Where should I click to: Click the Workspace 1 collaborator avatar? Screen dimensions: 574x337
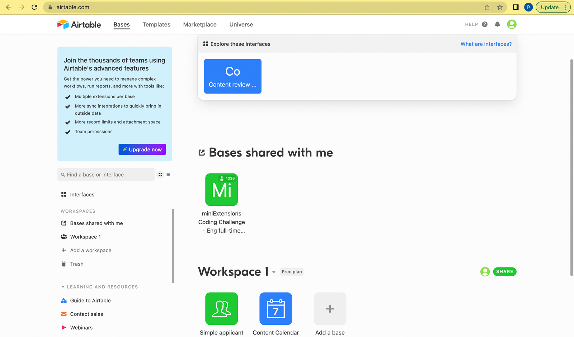click(485, 272)
